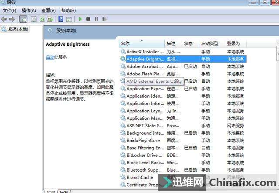Open the 文件(F) menu

point(10,10)
